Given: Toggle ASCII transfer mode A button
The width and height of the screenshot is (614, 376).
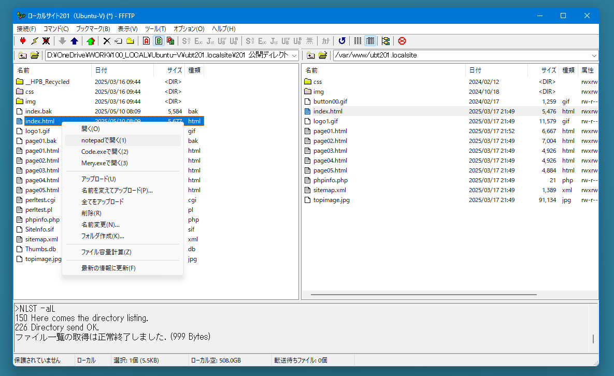Looking at the screenshot, I should [147, 41].
